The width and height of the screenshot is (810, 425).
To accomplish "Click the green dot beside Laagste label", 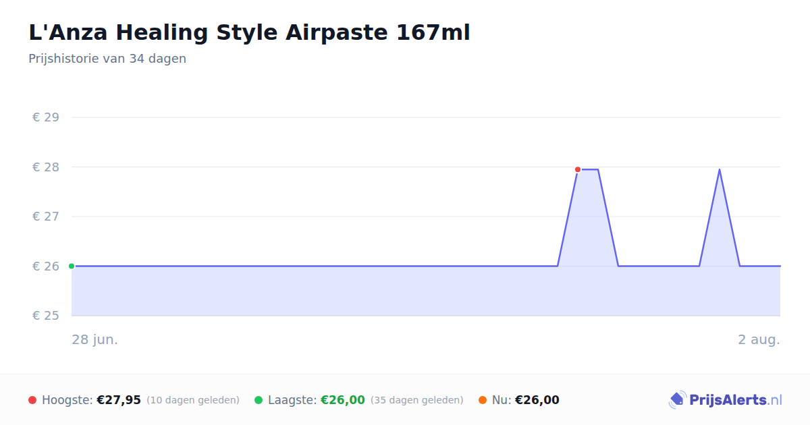I will coord(259,400).
